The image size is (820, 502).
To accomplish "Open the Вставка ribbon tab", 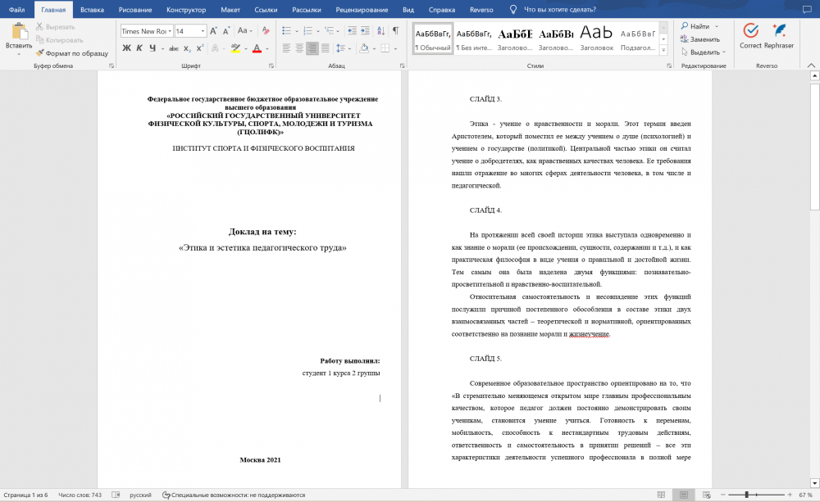I will 92,9.
